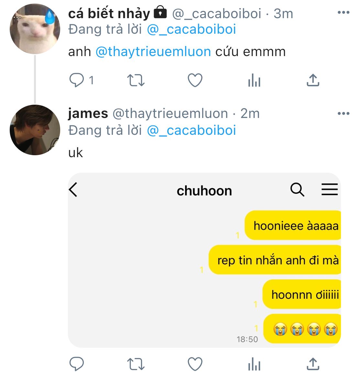
Task: View analytics of cá biết nhảy's tweet
Action: tap(254, 80)
